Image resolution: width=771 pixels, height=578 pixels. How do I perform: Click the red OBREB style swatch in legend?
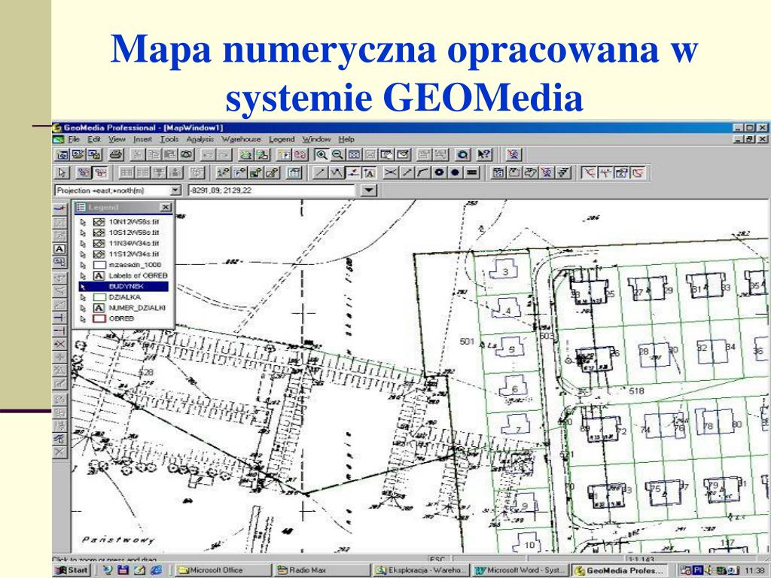click(99, 319)
